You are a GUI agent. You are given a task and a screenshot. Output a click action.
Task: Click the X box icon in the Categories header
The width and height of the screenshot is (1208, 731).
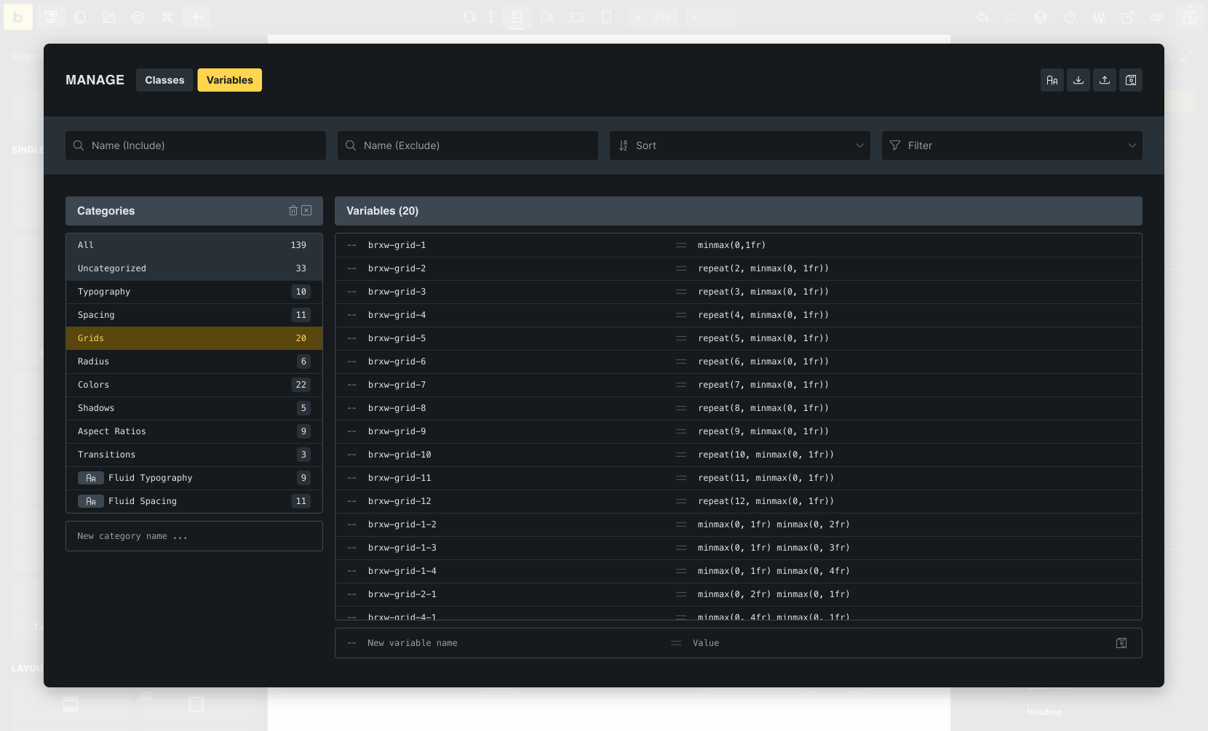click(x=306, y=210)
